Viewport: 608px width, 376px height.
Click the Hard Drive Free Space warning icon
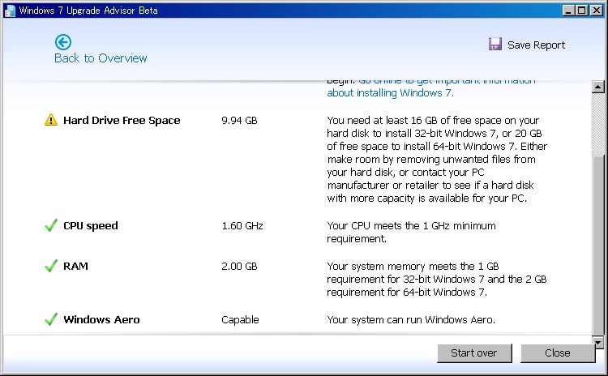click(x=51, y=120)
